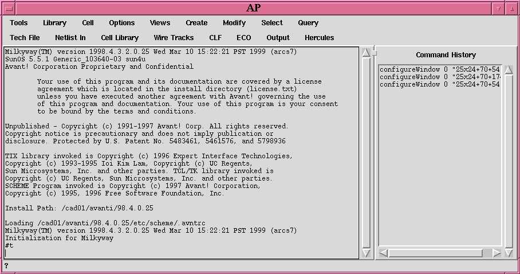Open the Tech File menu

[x=25, y=38]
